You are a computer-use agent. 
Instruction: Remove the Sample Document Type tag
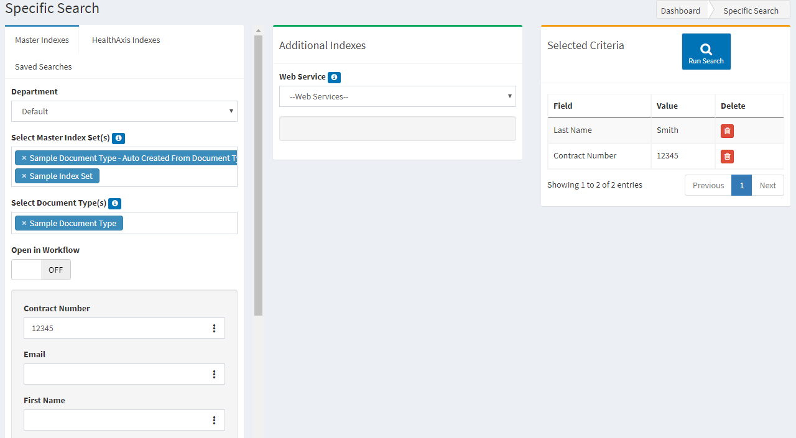[x=24, y=224]
